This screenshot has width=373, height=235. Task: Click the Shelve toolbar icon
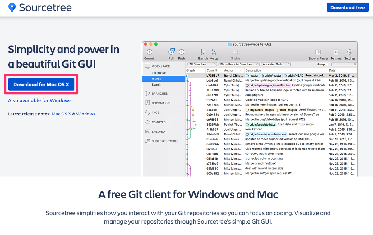[235, 52]
